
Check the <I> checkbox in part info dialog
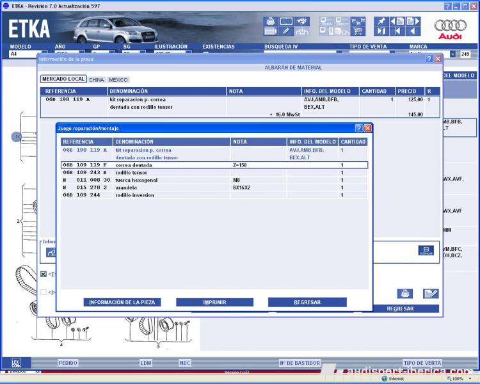tap(44, 292)
